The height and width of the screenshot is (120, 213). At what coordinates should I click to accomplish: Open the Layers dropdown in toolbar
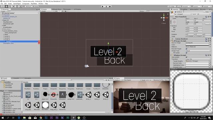197,6
